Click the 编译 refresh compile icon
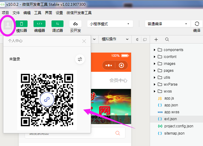203x146 pixels. (x=197, y=24)
